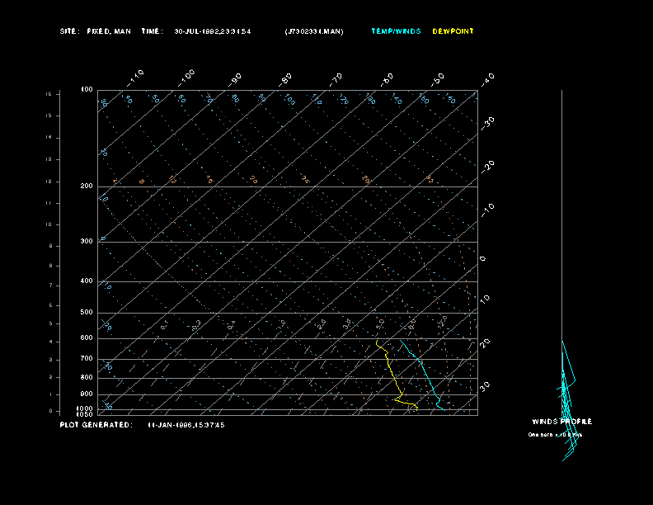Click the PLOT GENERATED label
Viewport: 653px width, 505px height.
pyautogui.click(x=96, y=425)
